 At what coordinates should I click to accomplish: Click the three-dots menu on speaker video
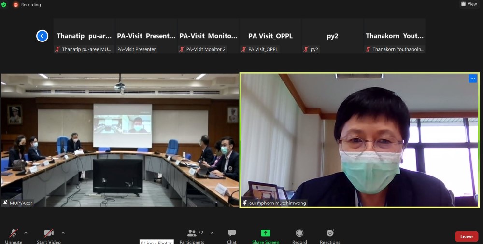pyautogui.click(x=472, y=79)
